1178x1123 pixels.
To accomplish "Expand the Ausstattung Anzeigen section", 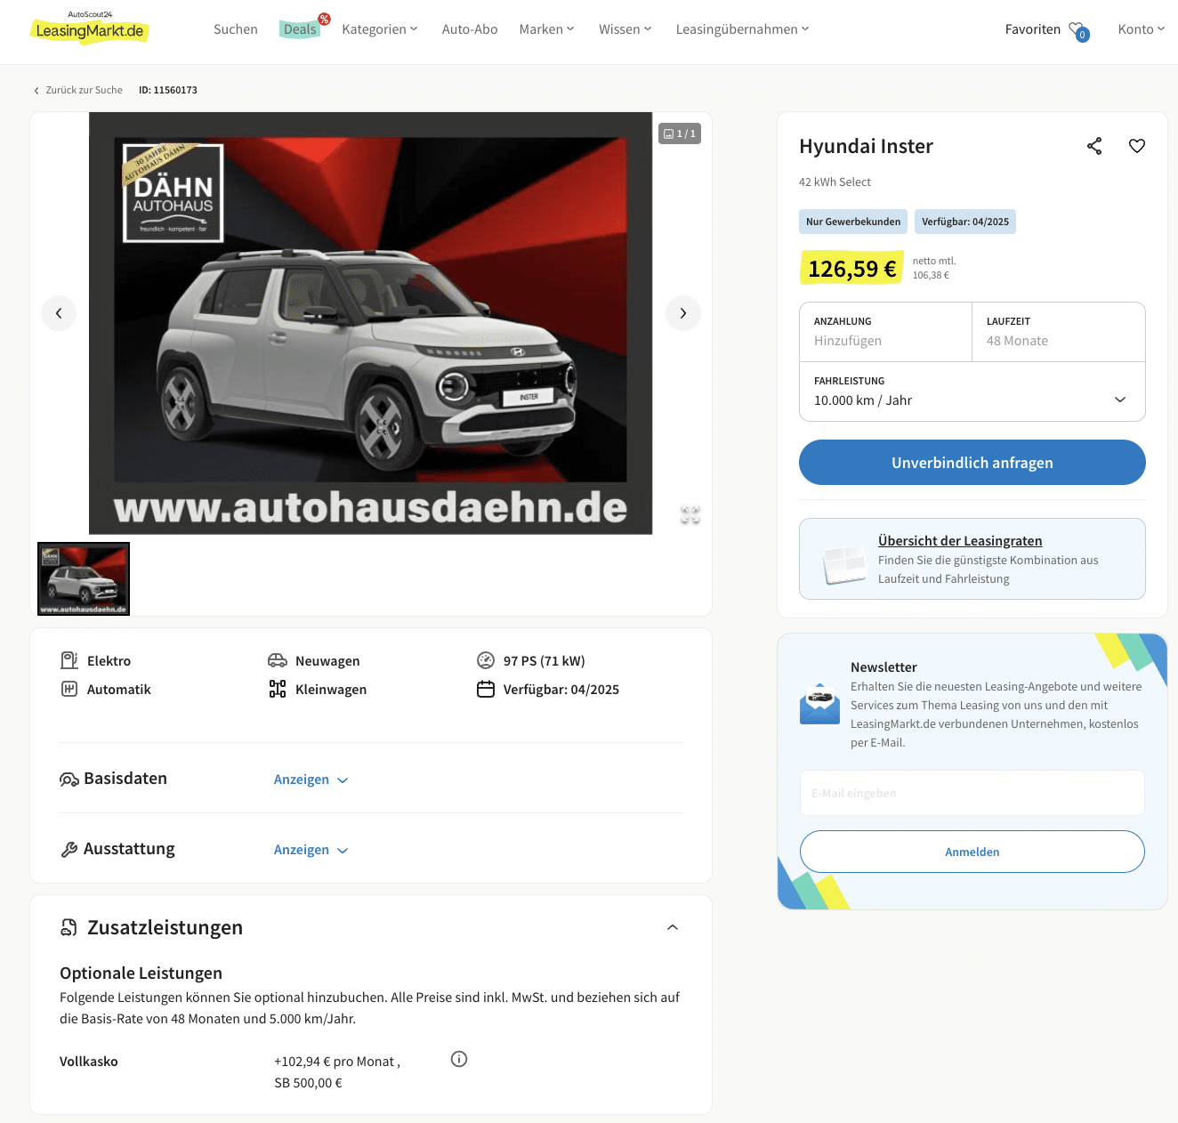I will click(x=311, y=850).
